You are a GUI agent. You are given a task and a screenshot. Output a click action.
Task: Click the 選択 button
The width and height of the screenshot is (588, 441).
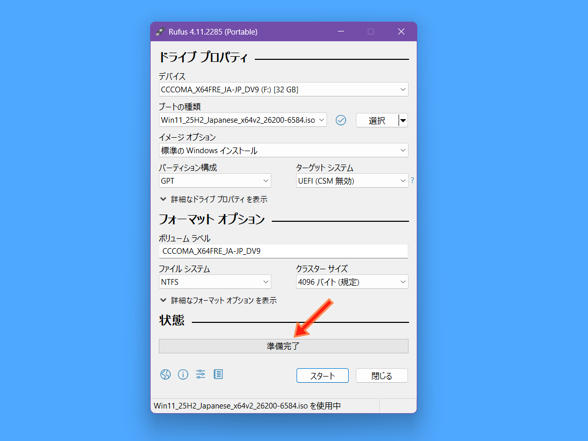(377, 120)
